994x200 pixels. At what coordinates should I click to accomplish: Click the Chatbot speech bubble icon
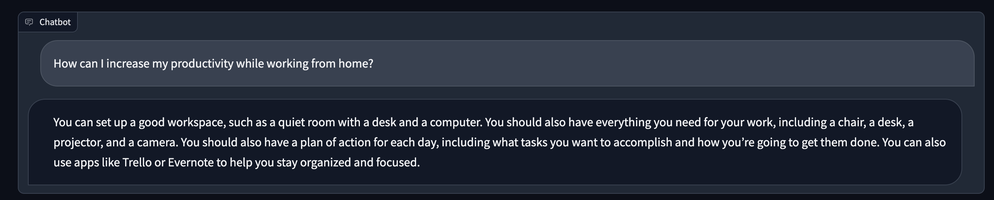[x=29, y=22]
